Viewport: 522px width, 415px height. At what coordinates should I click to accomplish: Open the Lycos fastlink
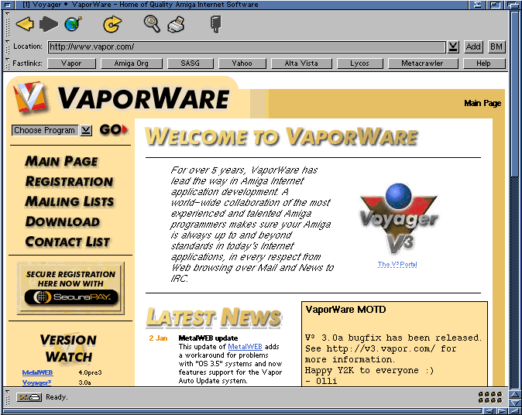pos(360,63)
